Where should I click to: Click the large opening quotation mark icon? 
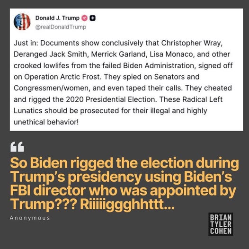pos(17,147)
